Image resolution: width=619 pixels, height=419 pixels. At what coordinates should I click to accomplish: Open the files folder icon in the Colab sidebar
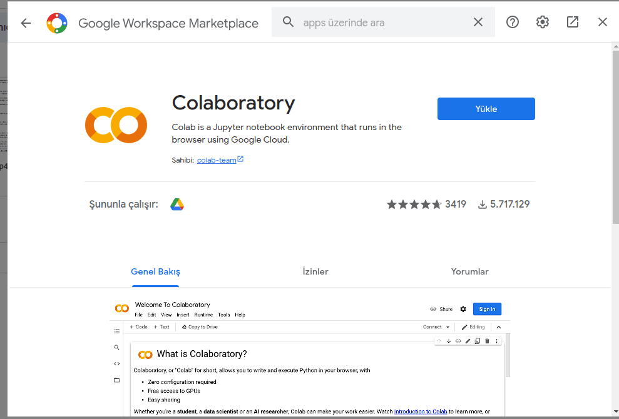[116, 380]
